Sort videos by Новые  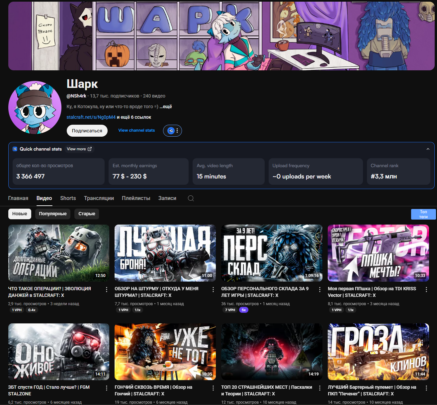(x=20, y=214)
